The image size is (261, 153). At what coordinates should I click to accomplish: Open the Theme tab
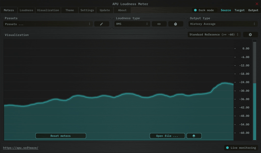69,10
